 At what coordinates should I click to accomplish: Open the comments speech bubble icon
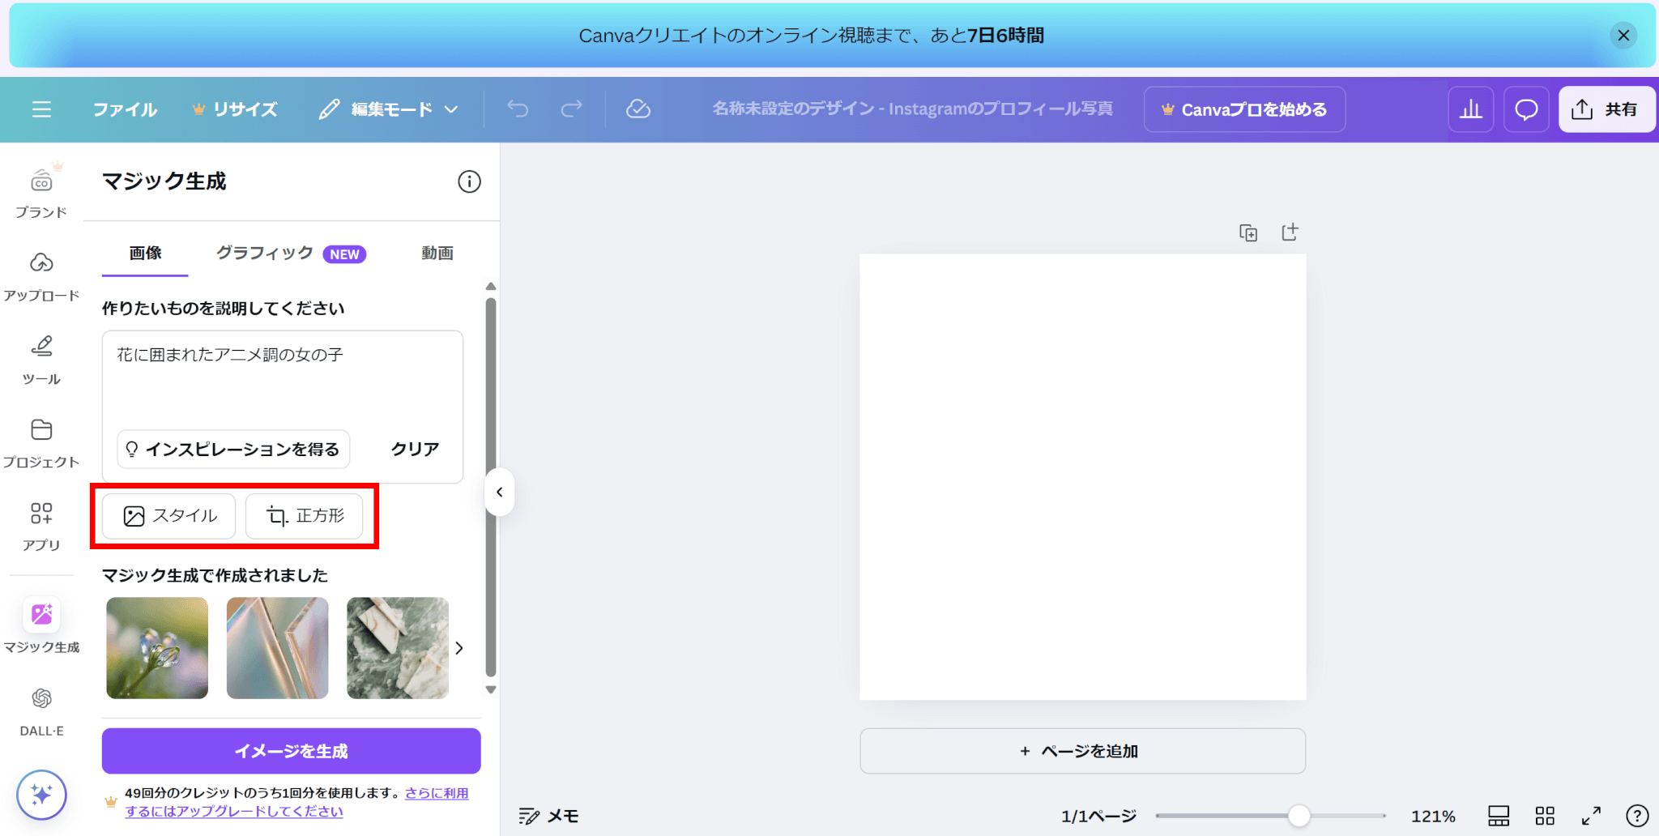(1526, 109)
